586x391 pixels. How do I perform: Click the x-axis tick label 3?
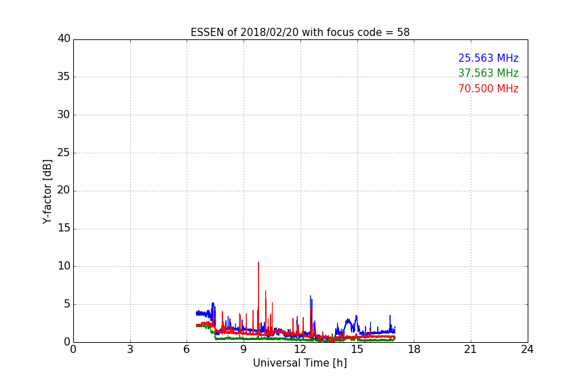coord(130,350)
